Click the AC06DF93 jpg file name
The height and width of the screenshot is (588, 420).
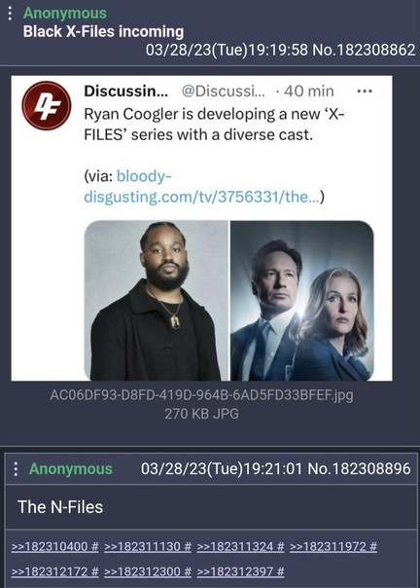pos(201,395)
